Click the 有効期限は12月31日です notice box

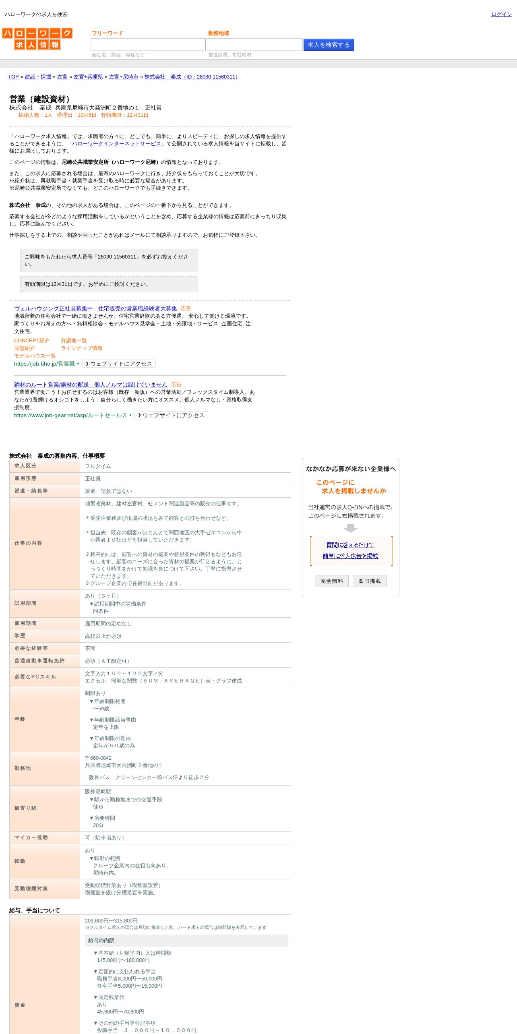point(109,284)
